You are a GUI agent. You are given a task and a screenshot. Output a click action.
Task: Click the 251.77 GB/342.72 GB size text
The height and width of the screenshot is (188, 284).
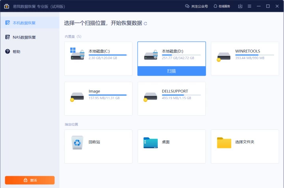coord(178,58)
